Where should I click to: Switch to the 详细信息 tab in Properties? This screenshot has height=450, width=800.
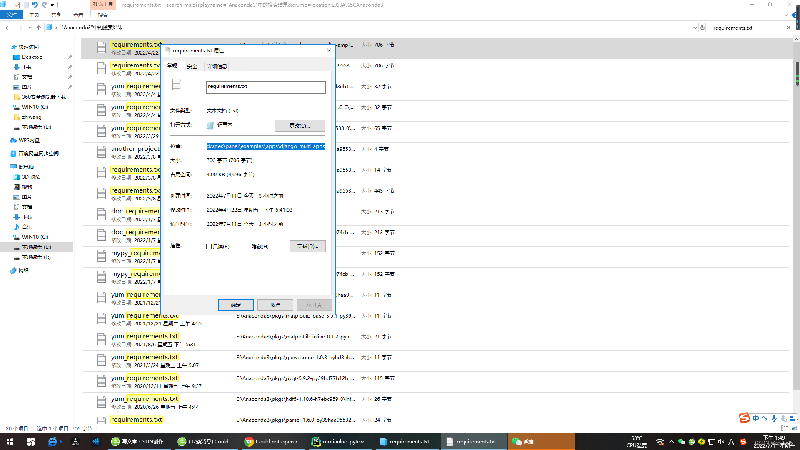click(217, 66)
